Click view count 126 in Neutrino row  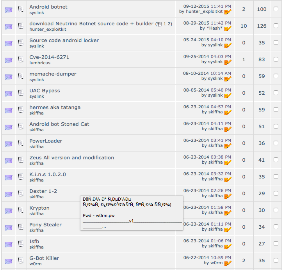point(262,26)
